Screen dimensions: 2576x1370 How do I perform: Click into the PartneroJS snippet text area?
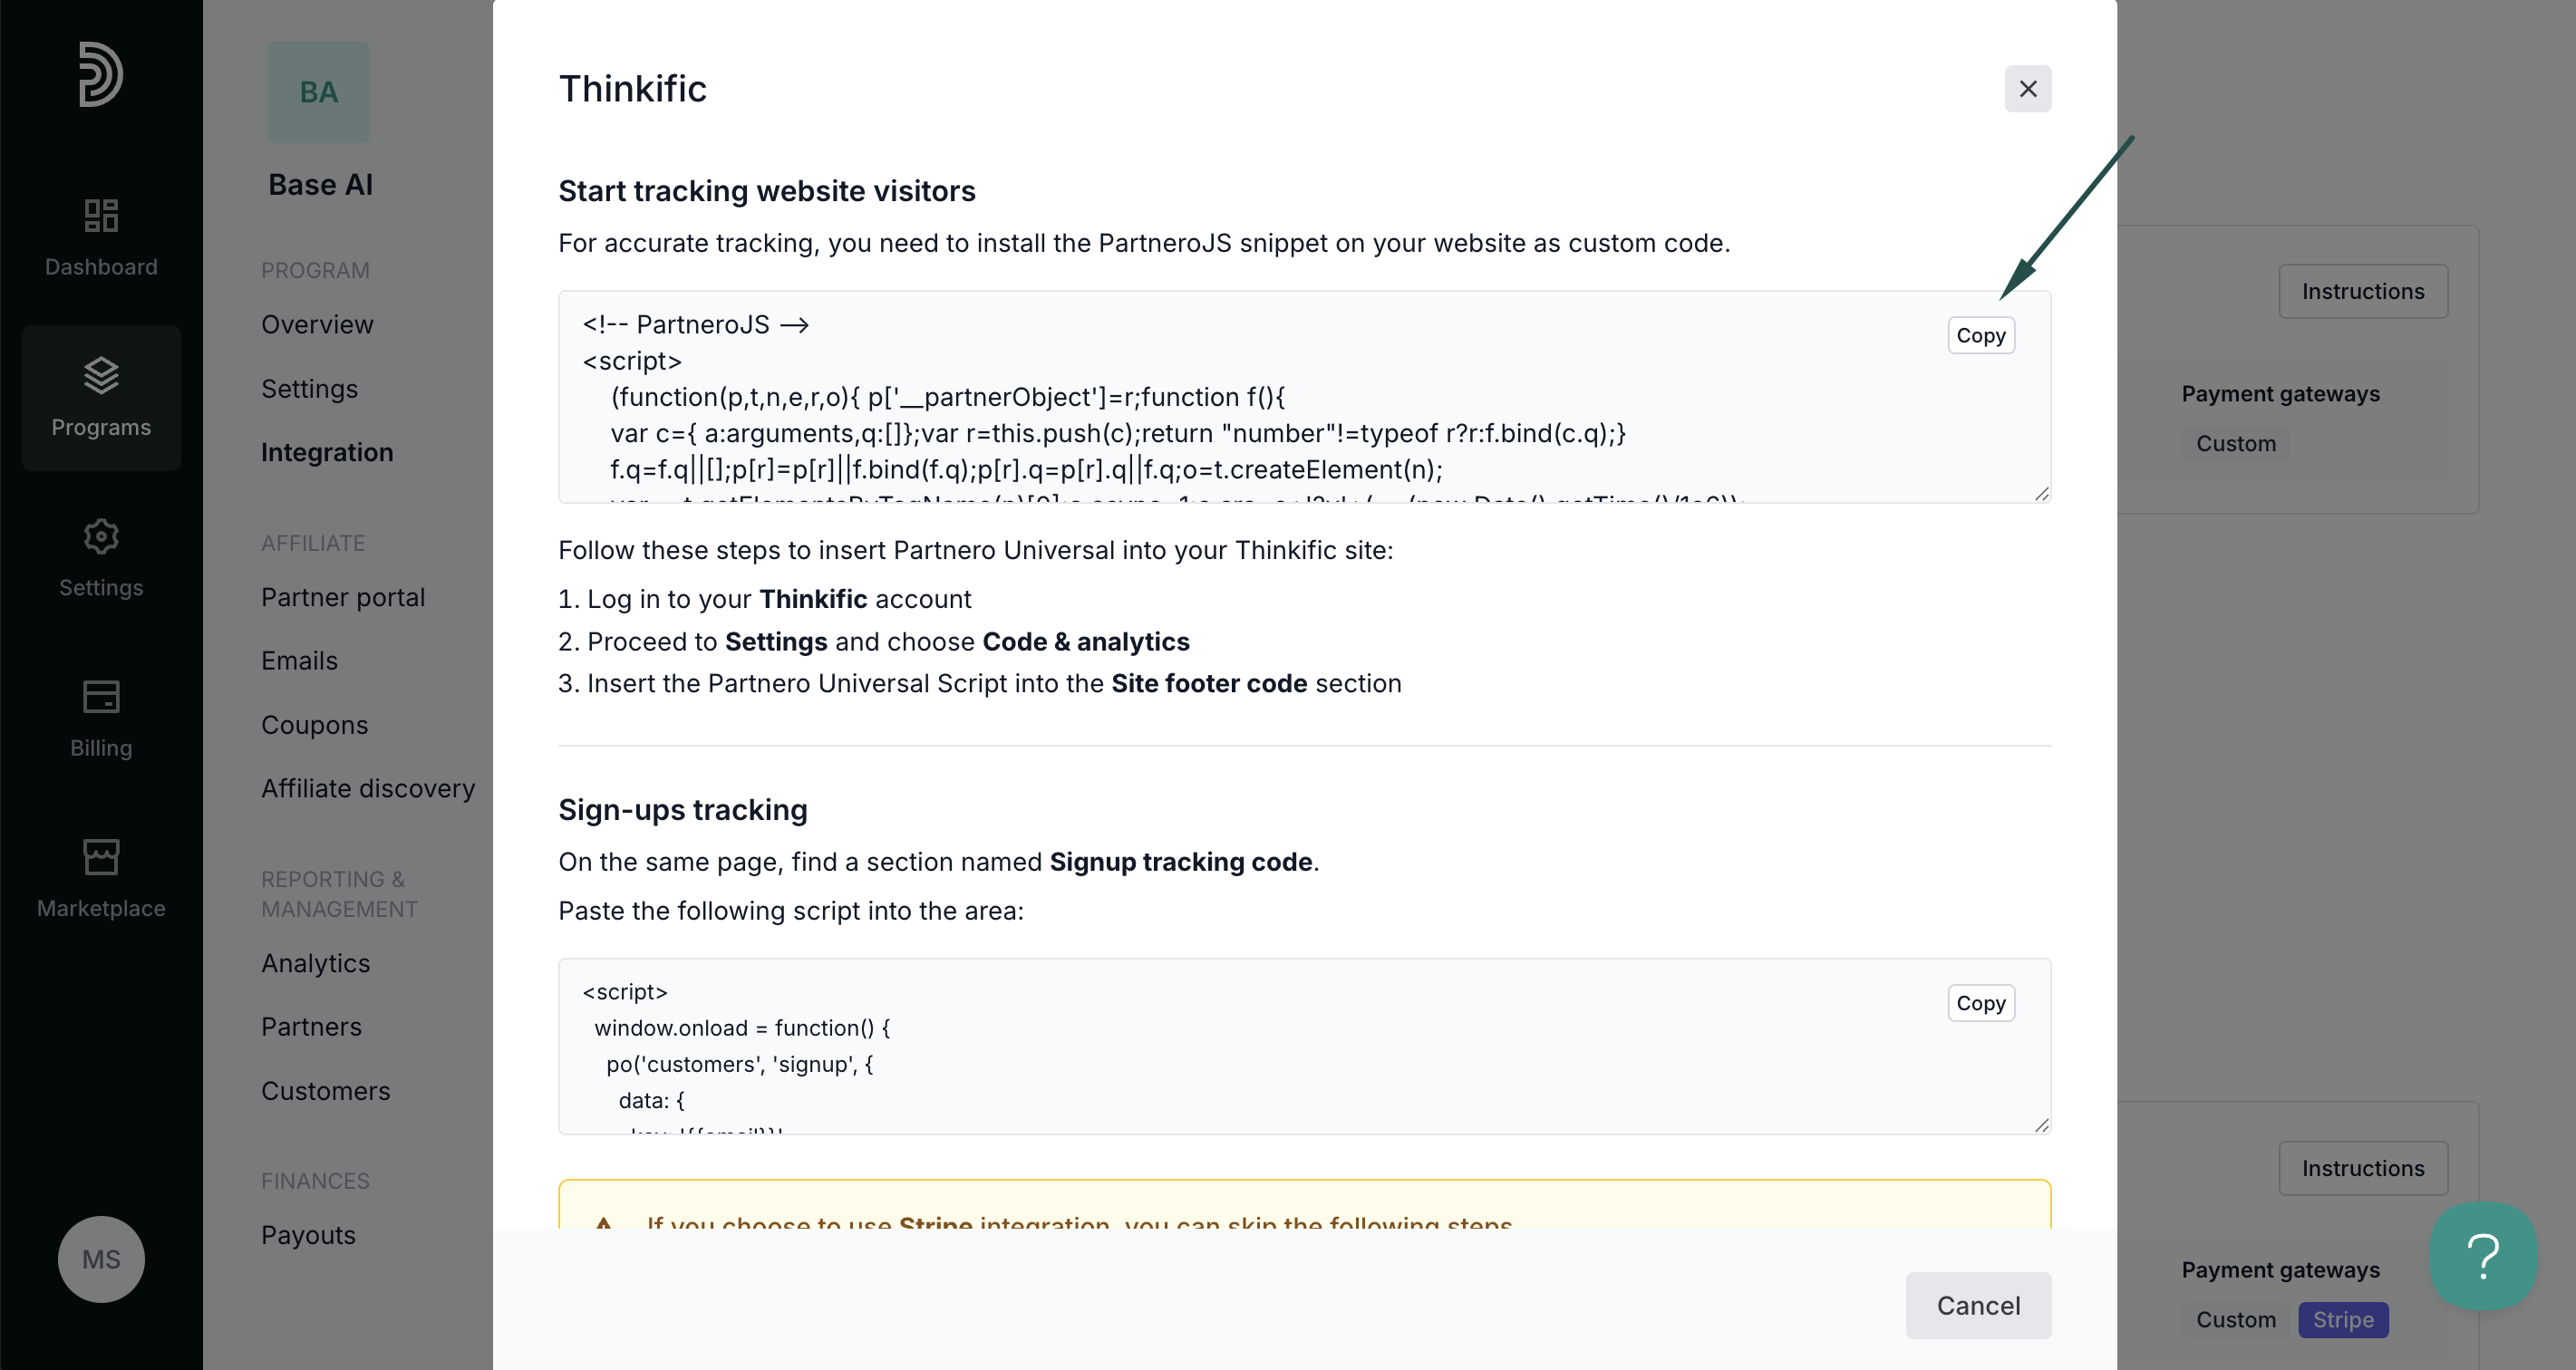1304,397
